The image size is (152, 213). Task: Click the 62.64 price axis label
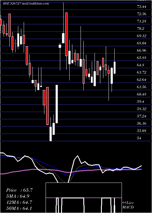click(142, 80)
